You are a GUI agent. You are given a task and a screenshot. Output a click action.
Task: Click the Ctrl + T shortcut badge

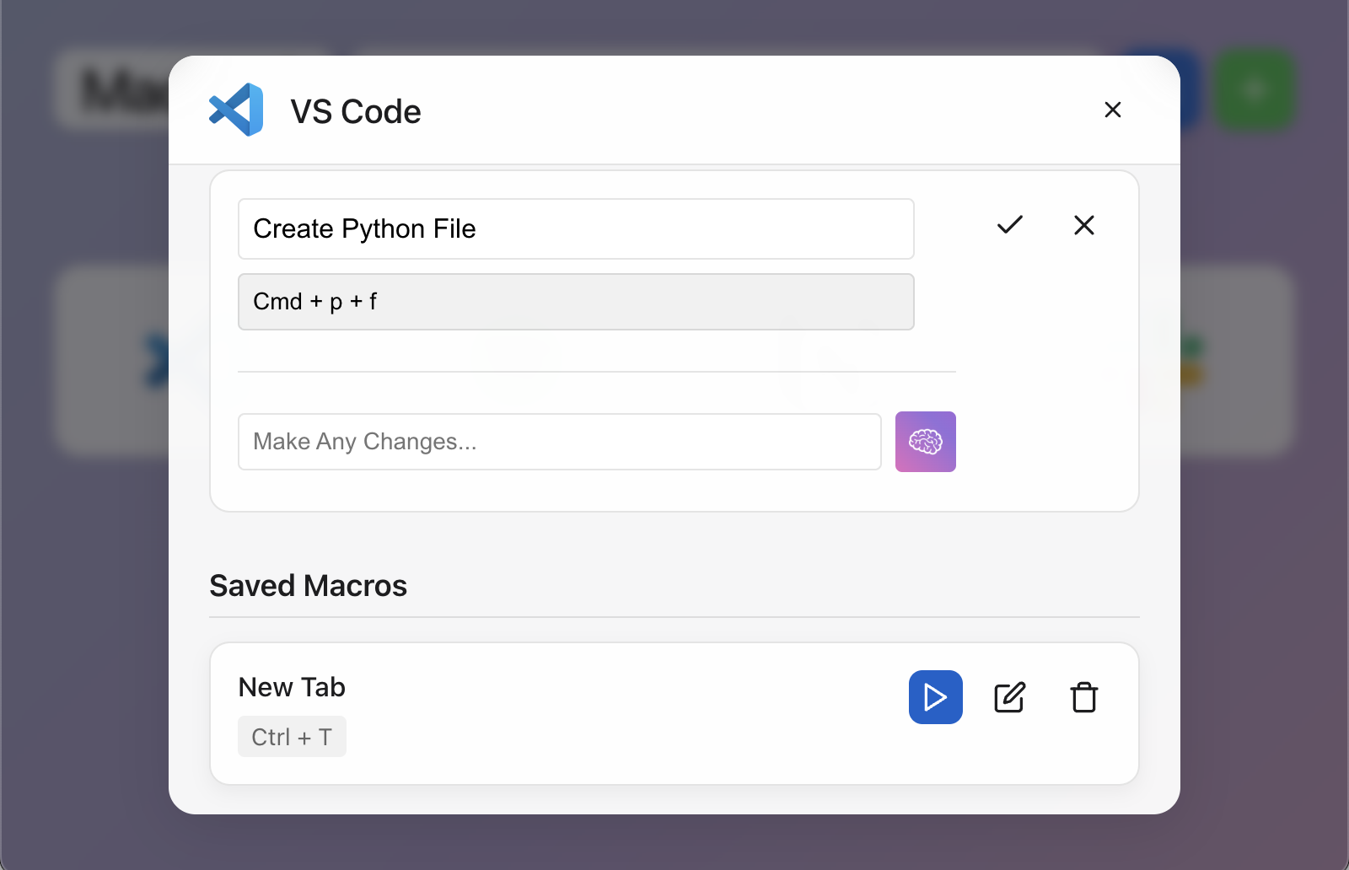pyautogui.click(x=292, y=737)
